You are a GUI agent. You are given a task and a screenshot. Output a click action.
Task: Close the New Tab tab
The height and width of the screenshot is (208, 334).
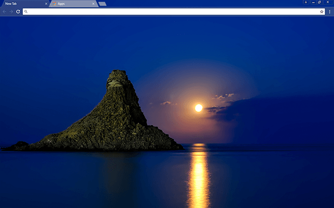click(x=46, y=4)
